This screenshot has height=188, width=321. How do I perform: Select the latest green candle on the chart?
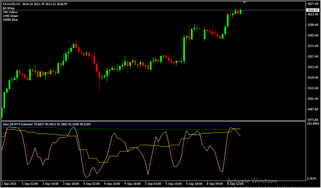click(240, 12)
